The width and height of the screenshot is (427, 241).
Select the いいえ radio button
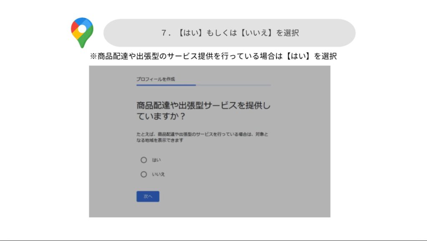point(144,174)
